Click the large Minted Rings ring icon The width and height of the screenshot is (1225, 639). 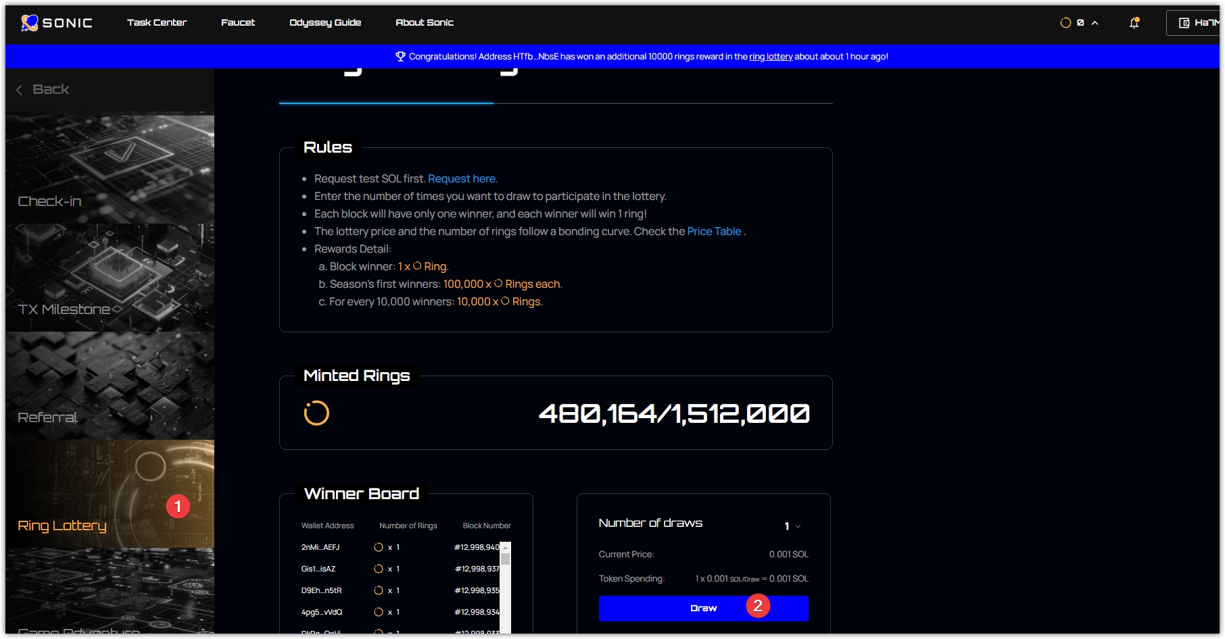(316, 413)
